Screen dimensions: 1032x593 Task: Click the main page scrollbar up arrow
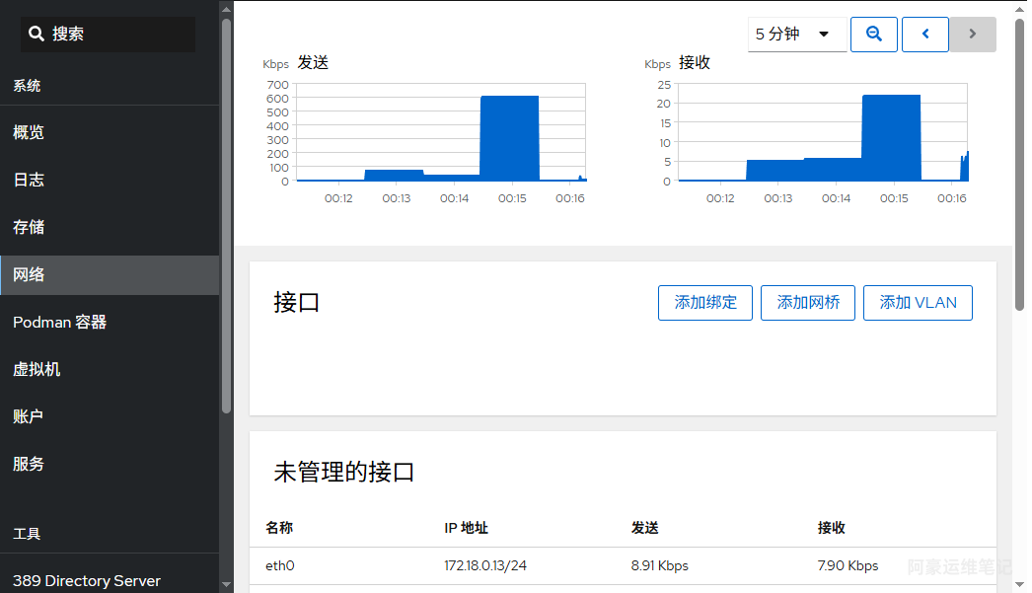(1019, 10)
